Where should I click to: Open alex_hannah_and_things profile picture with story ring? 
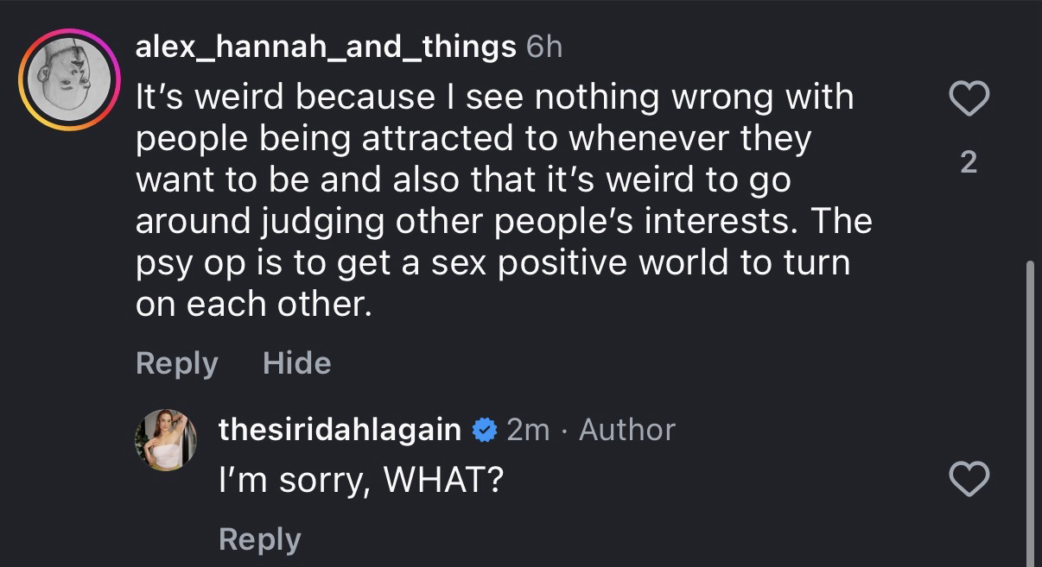click(x=68, y=80)
